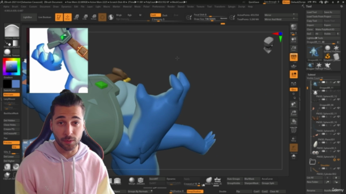The width and height of the screenshot is (346, 194).
Task: Select the Move Topological brush icon
Action: 209,181
